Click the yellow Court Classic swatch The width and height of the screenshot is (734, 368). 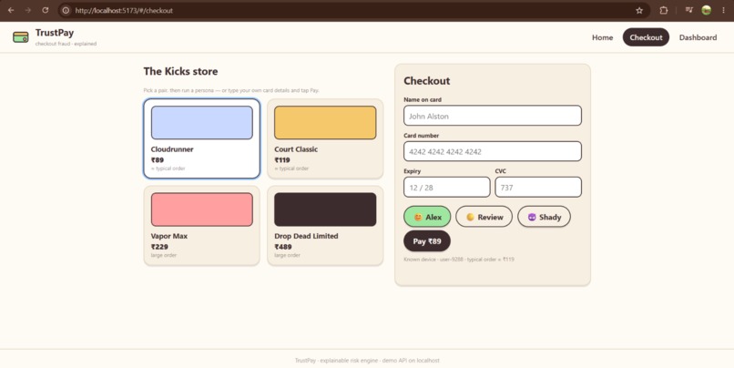[325, 123]
